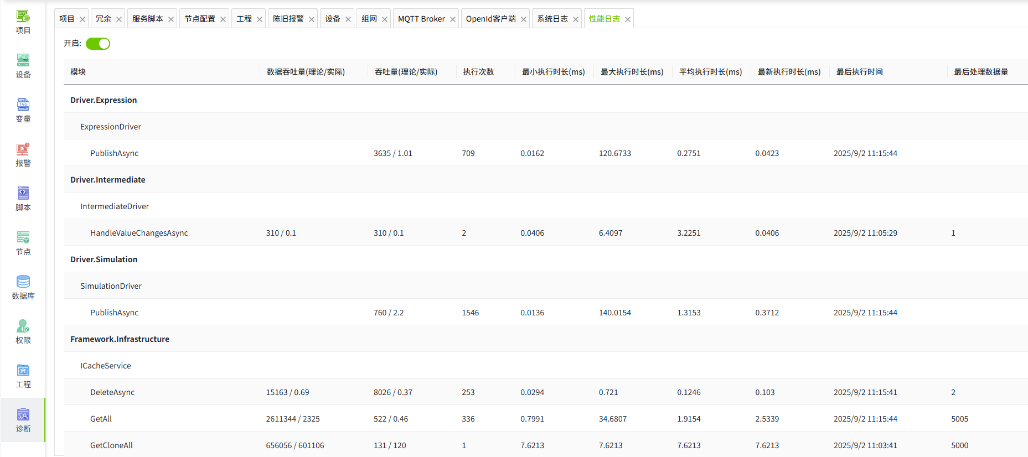The image size is (1028, 457).
Task: Close the OpenId客户端 tab
Action: click(x=524, y=19)
